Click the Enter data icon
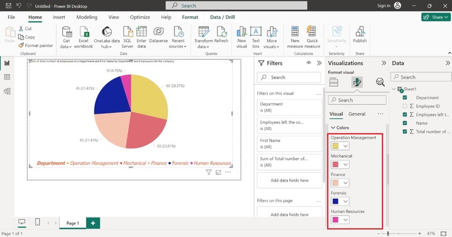Image resolution: width=452 pixels, height=237 pixels. (141, 31)
